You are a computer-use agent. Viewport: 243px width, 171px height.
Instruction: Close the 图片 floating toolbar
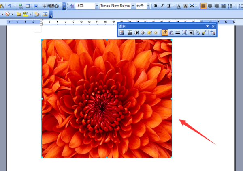pyautogui.click(x=213, y=26)
